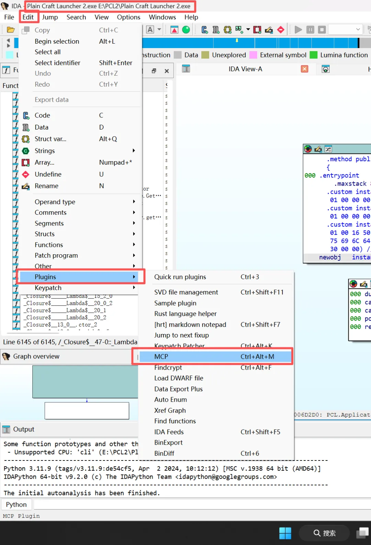Expand the Patch program submenu
This screenshot has width=371, height=545.
[80, 255]
